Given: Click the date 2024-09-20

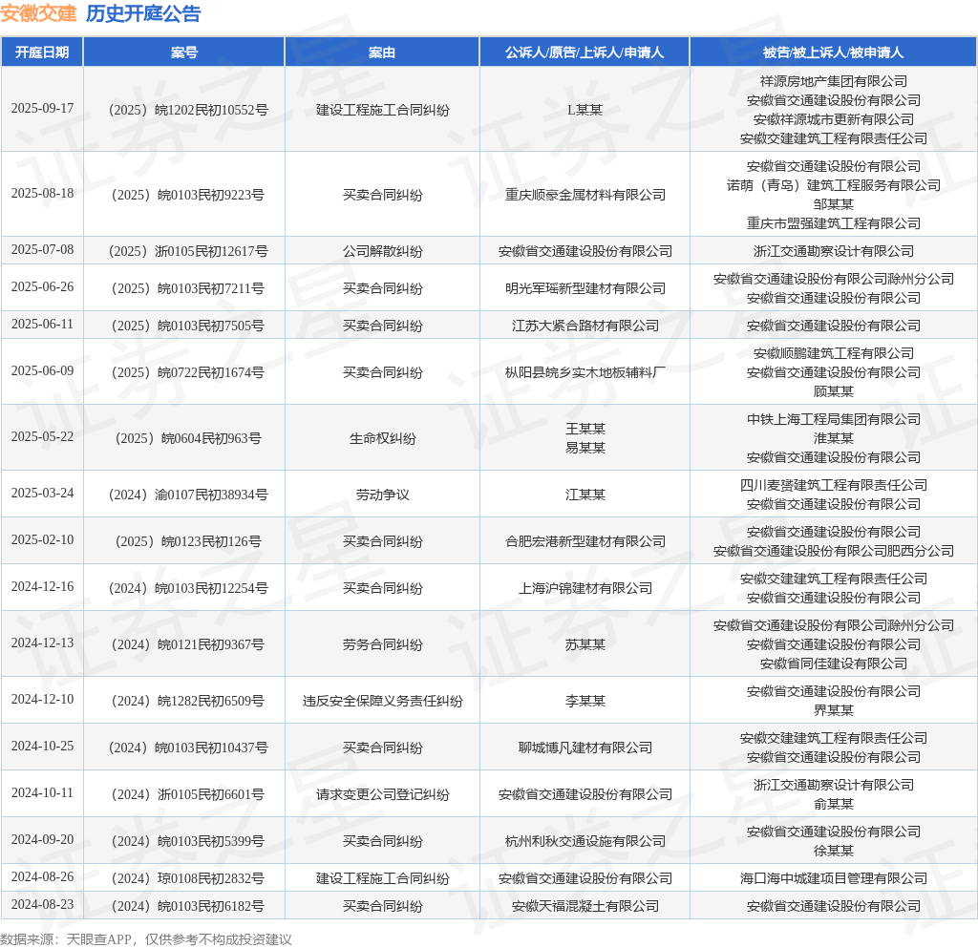Looking at the screenshot, I should (42, 839).
